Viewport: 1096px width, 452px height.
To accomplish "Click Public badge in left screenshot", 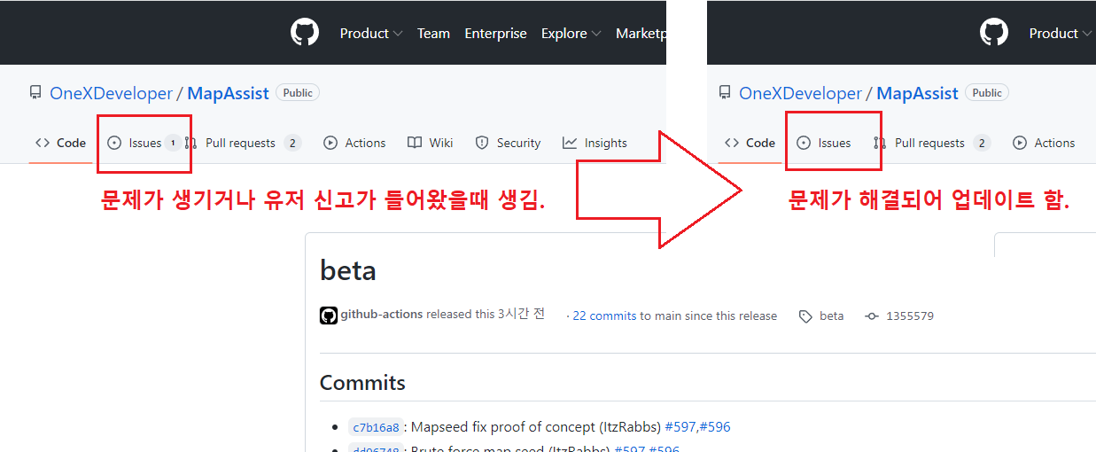I will click(298, 92).
